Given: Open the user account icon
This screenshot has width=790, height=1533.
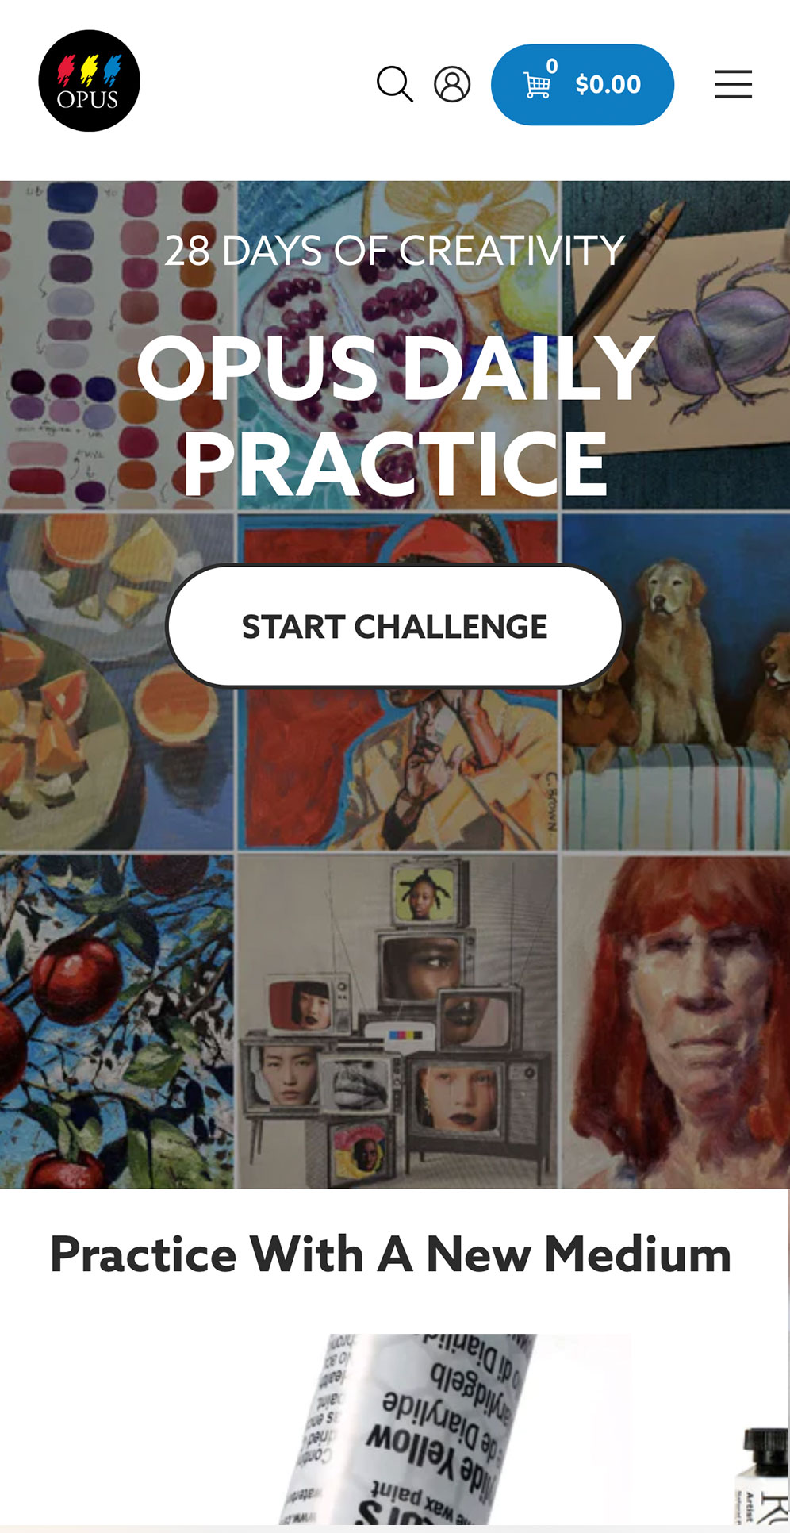Looking at the screenshot, I should 452,84.
